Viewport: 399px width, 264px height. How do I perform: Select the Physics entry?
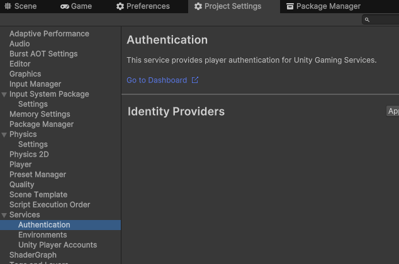point(23,134)
